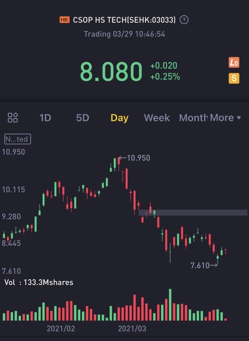Tap the 2021/03 date axis label
Screen dimensions: 249x341
coord(132,328)
